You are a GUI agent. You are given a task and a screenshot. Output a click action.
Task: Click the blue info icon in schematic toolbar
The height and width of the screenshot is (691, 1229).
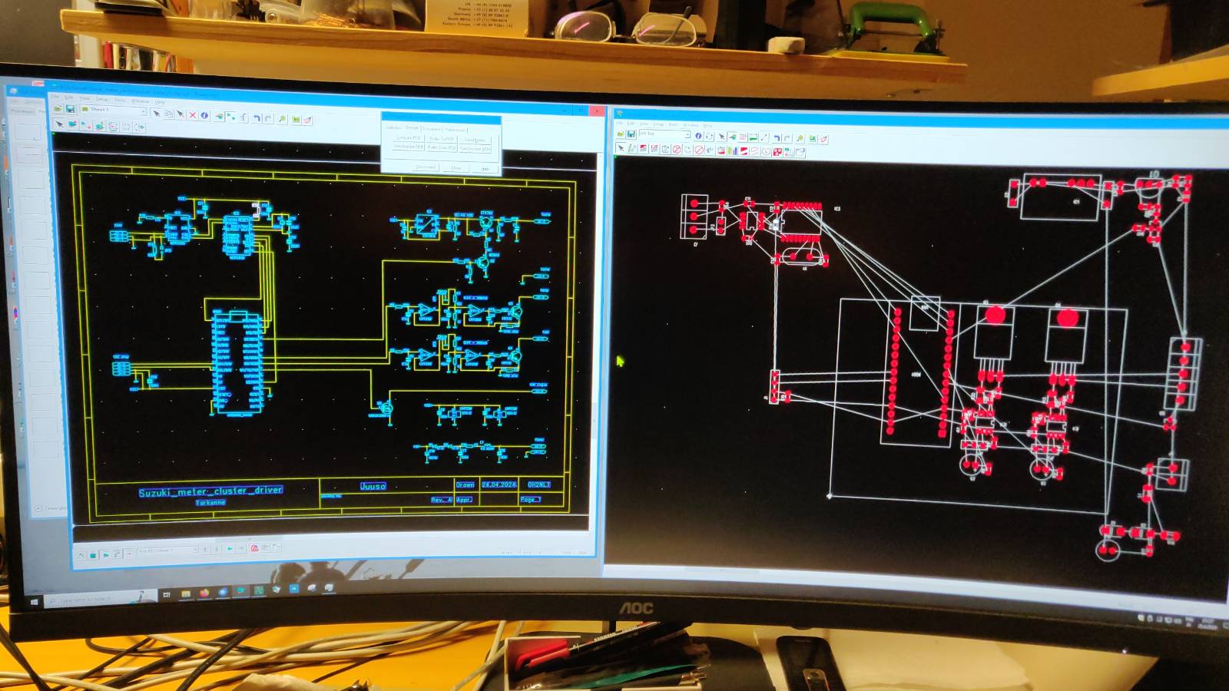[x=204, y=116]
